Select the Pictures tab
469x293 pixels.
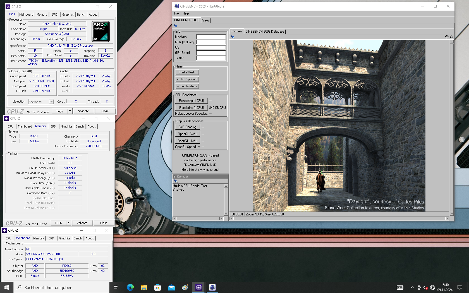pyautogui.click(x=237, y=31)
